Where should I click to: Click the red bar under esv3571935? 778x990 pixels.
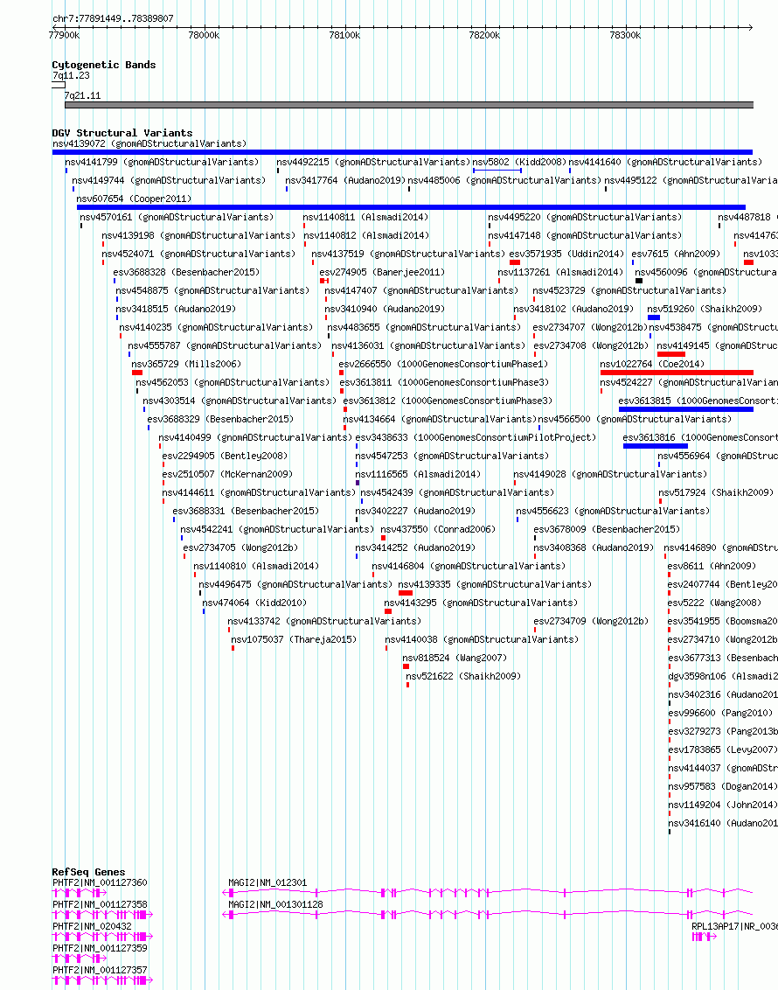515,262
